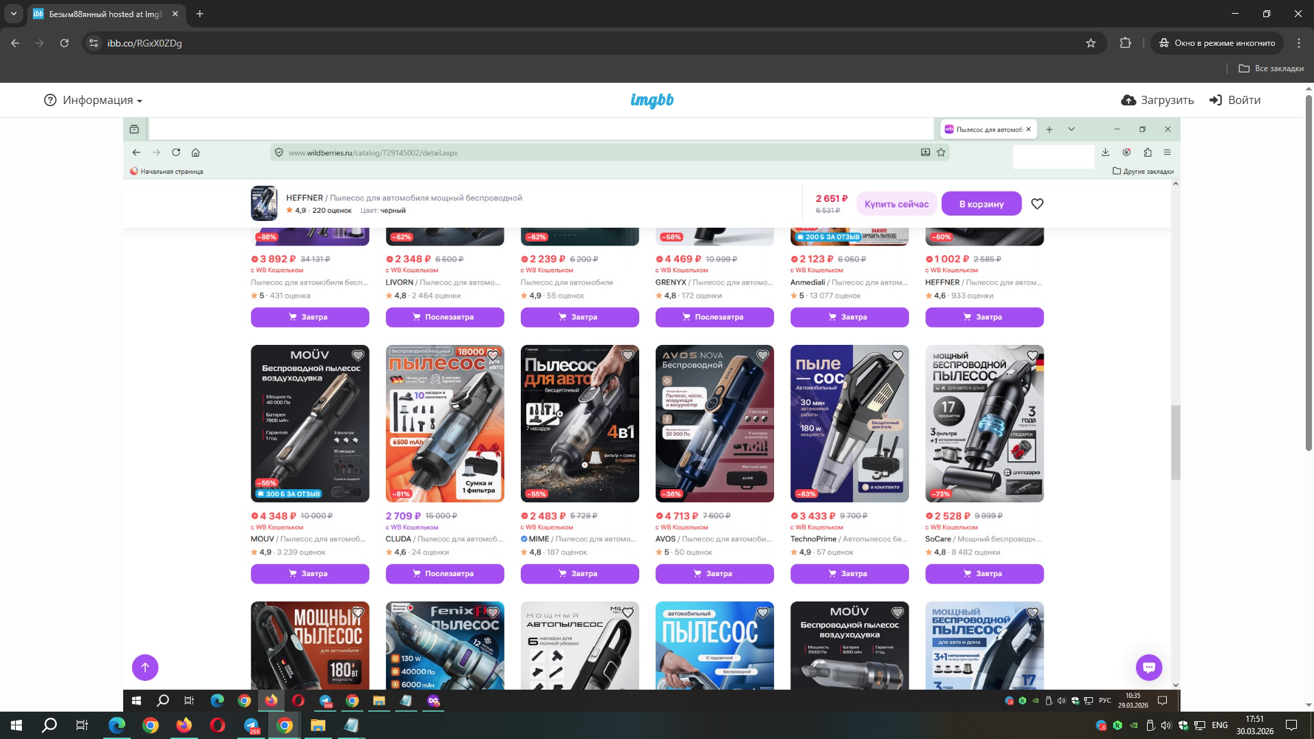The height and width of the screenshot is (739, 1314).
Task: Click the page vertical scrollbar
Action: [x=1309, y=274]
